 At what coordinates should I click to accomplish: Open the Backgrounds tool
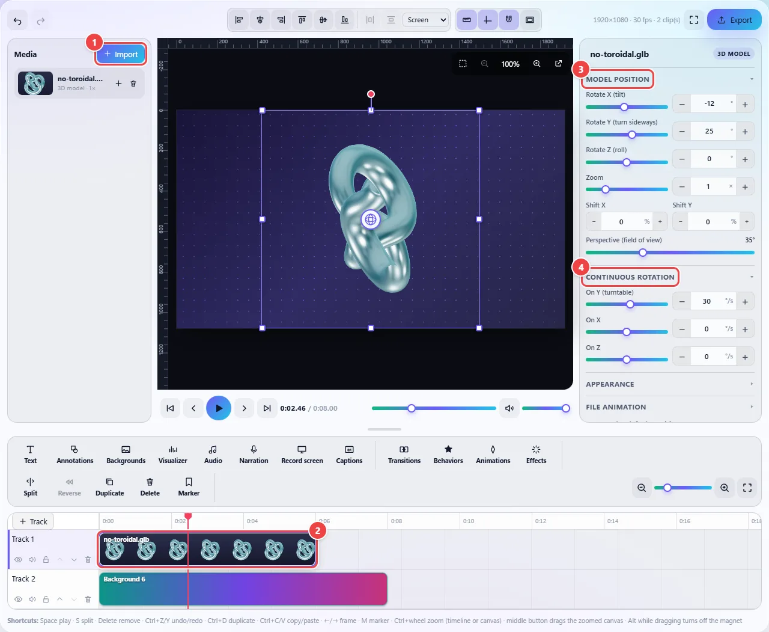126,455
